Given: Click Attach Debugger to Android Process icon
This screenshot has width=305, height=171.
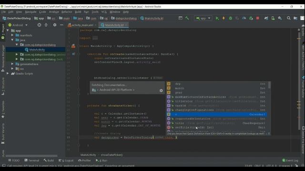Looking at the screenshot, I should (251, 18).
